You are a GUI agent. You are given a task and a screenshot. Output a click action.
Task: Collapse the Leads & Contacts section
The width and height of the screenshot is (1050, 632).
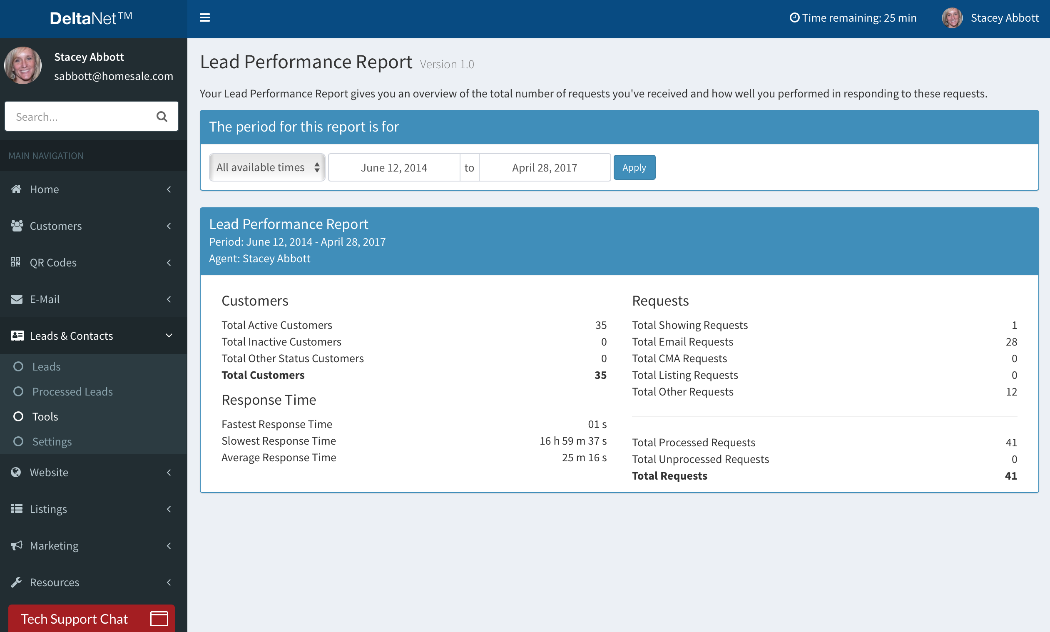coord(169,336)
